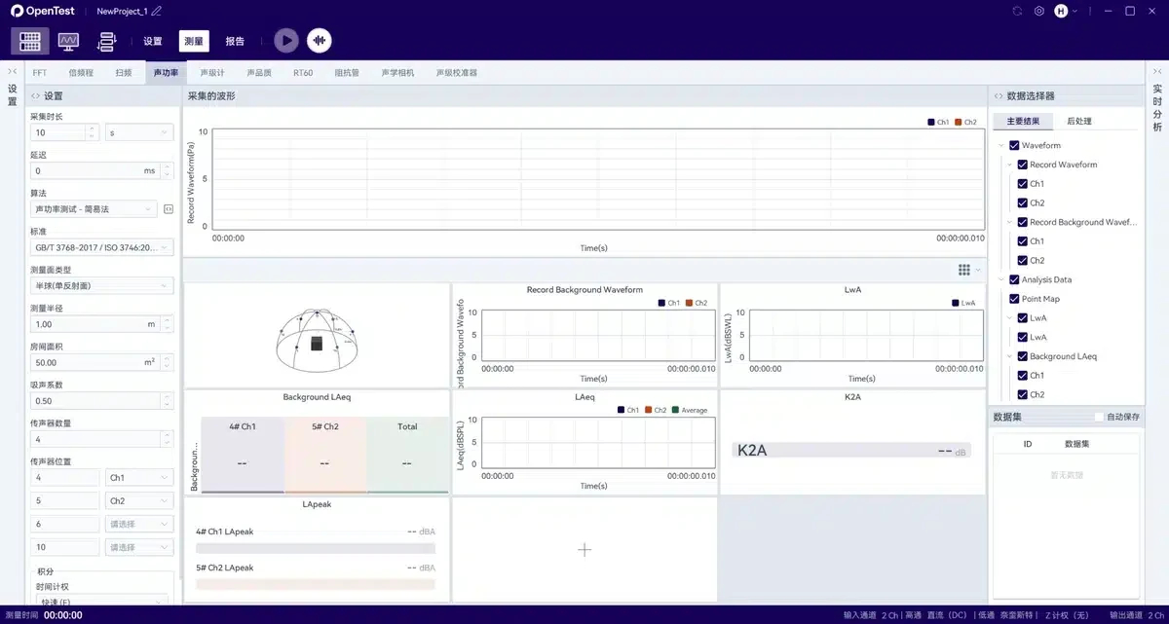The width and height of the screenshot is (1169, 624).
Task: Open the 算法 algorithm dropdown
Action: coord(94,209)
